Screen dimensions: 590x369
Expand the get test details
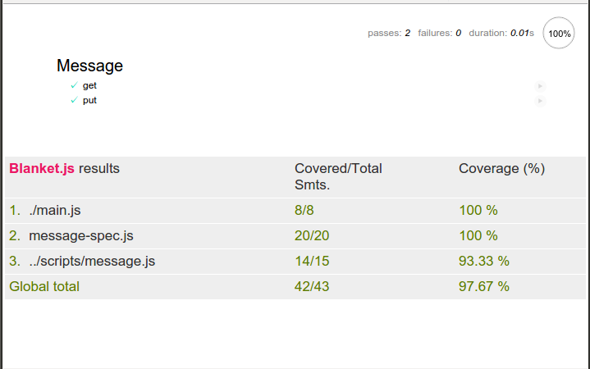89,86
